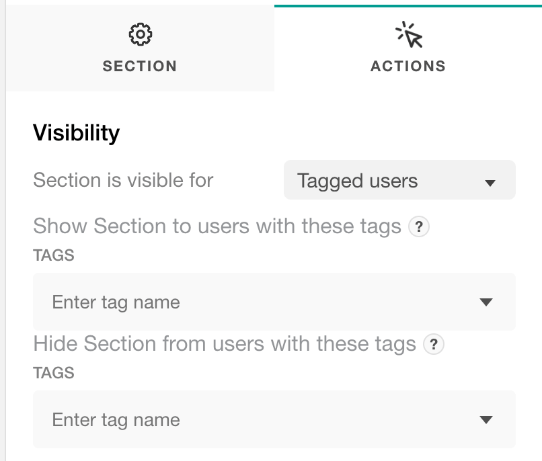
Task: Click the TAGS label under Hide Section
Action: 54,373
